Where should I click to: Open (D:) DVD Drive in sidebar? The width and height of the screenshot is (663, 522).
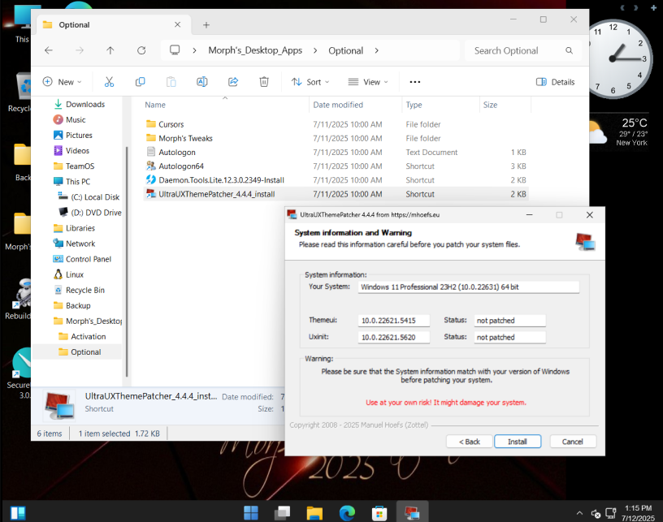point(90,213)
